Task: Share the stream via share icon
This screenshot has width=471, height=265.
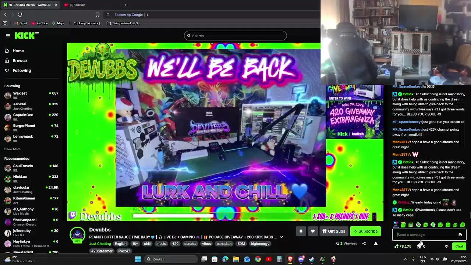Action: pyautogui.click(x=364, y=243)
